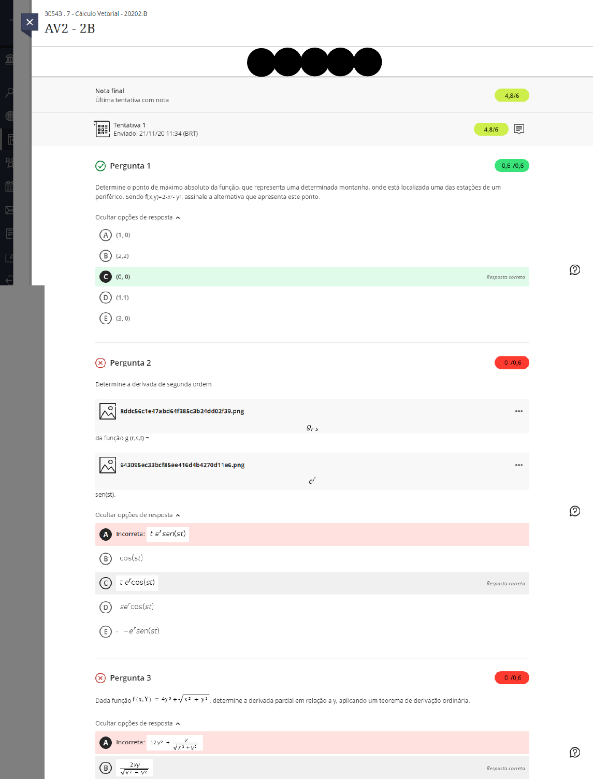593x779 pixels.
Task: Hide answer options for Pergunta 3
Action: (x=137, y=724)
